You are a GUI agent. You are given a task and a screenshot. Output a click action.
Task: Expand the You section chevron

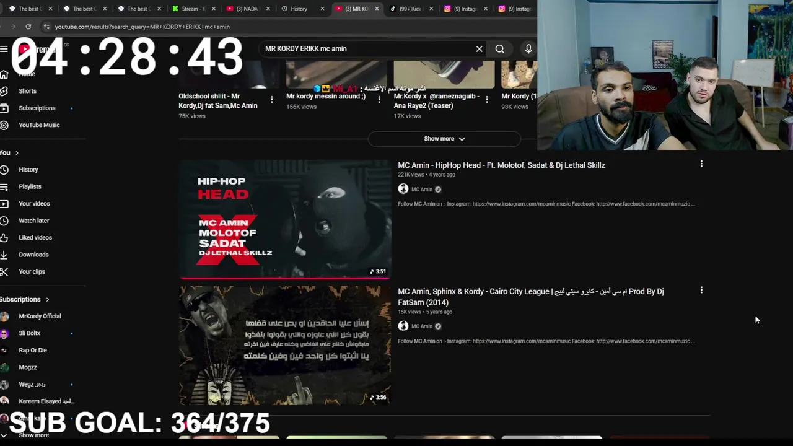coord(17,153)
